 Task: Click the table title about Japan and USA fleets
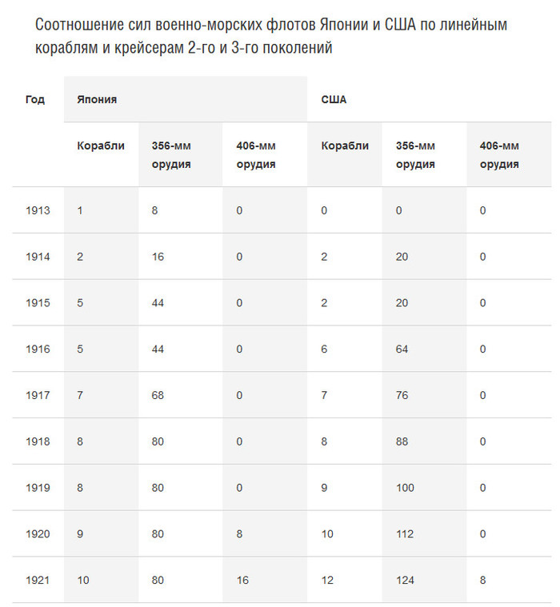click(272, 36)
